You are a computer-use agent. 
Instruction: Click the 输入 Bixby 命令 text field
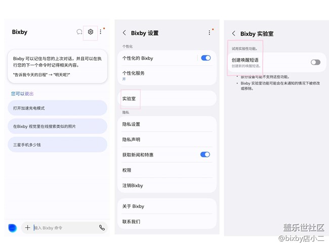(x=63, y=228)
